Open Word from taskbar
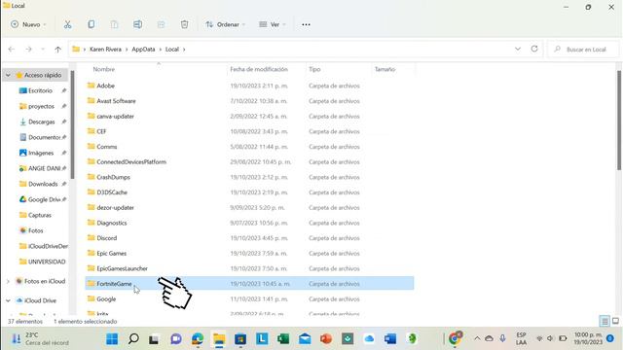 [390, 339]
